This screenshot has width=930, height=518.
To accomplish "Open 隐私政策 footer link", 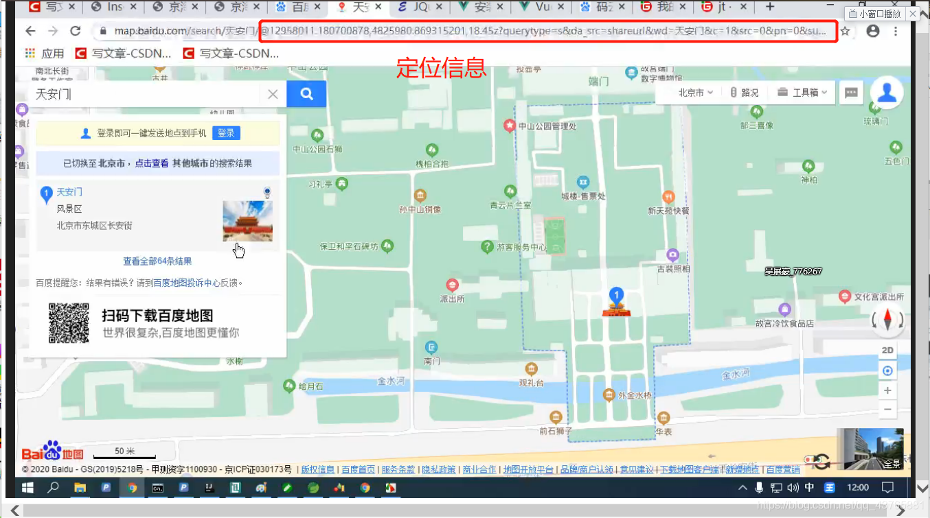I will pos(439,470).
